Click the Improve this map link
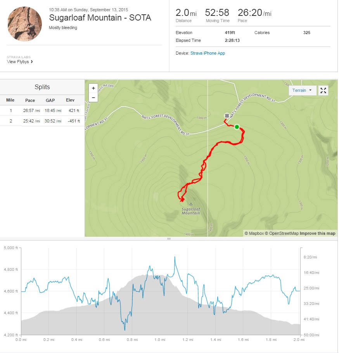Screen dimensions: 339x353 point(317,233)
